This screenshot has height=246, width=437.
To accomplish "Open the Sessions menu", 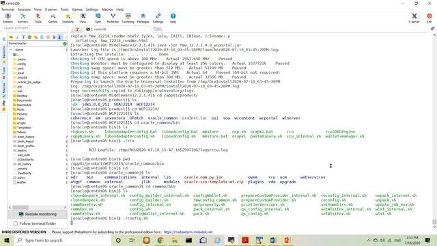I will (25, 10).
